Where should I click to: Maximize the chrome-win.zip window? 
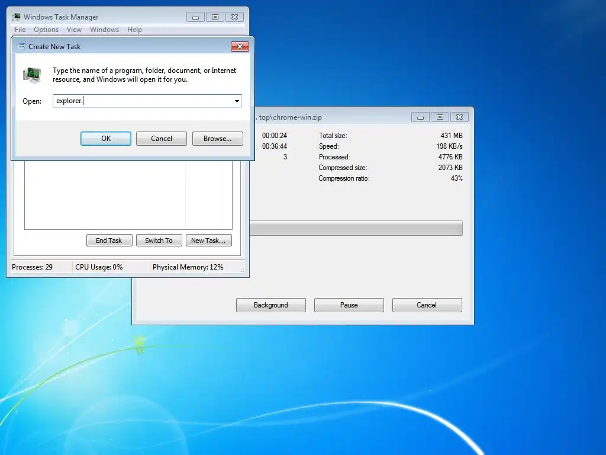[x=440, y=117]
